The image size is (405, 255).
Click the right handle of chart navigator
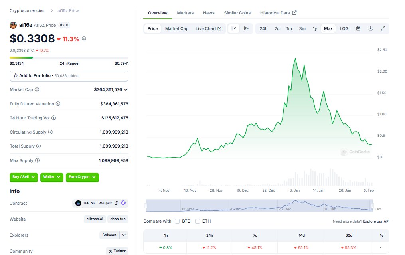373,206
